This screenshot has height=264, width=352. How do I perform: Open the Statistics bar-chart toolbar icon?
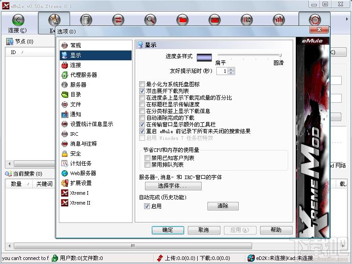coord(278,20)
